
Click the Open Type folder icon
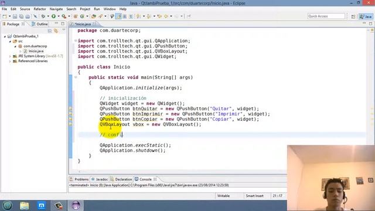pos(94,16)
